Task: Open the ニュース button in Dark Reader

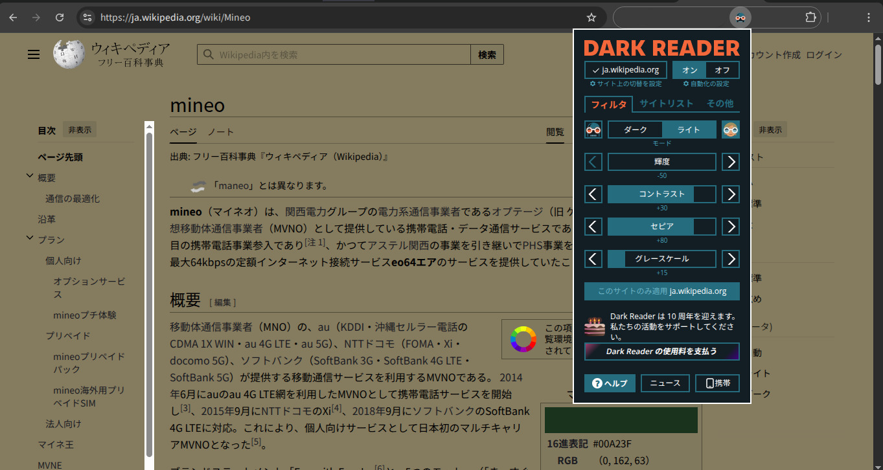Action: tap(665, 383)
